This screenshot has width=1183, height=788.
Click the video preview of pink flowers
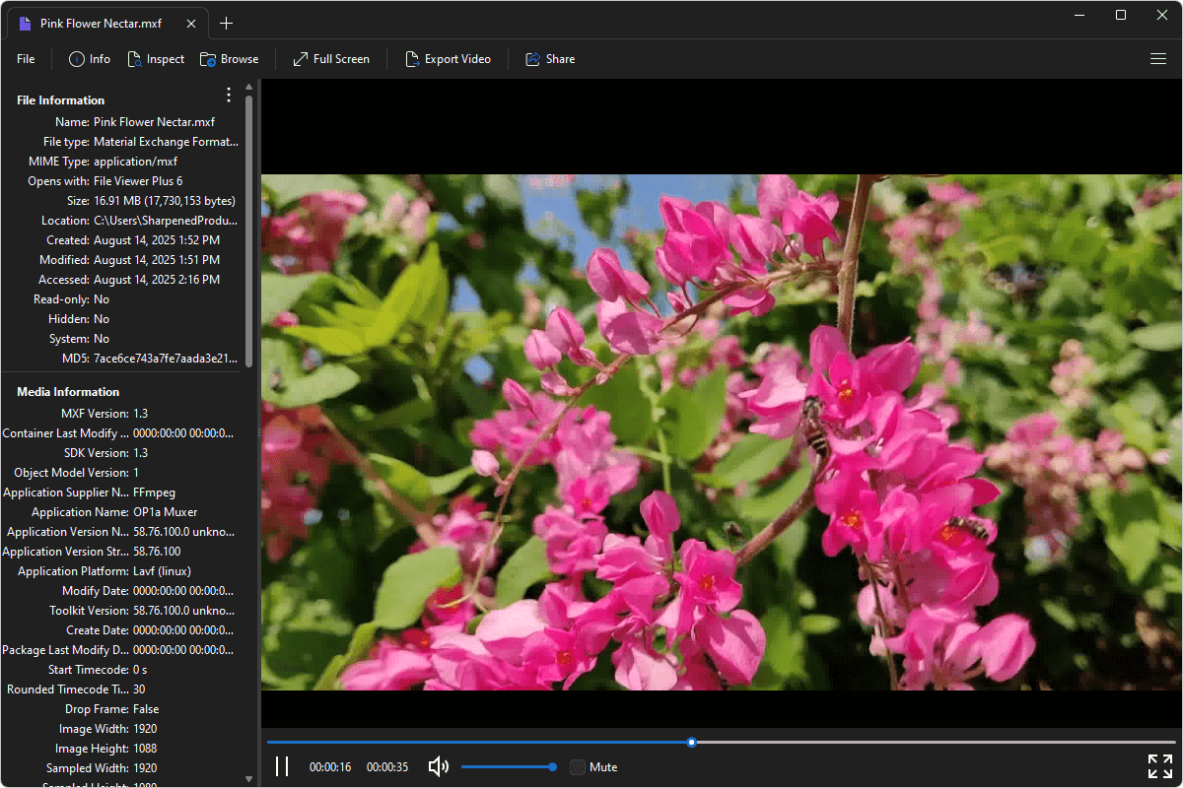coord(722,432)
